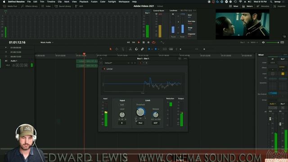Open Loudness meter options menu
The height and width of the screenshot is (162, 288).
194,10
